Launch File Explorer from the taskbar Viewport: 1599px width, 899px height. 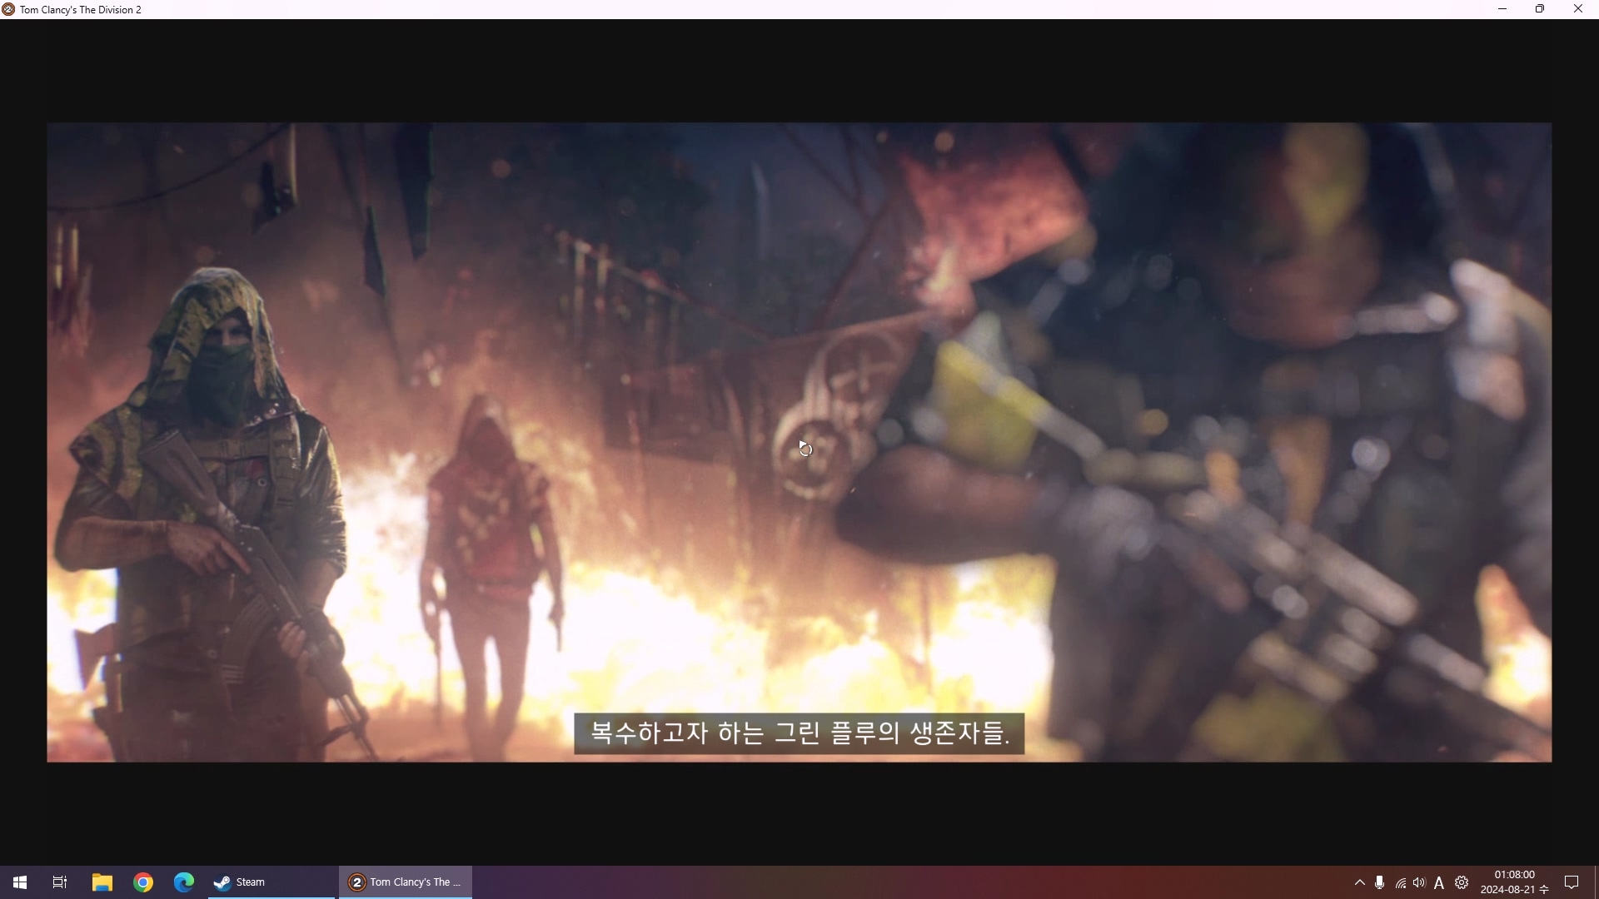coord(102,882)
